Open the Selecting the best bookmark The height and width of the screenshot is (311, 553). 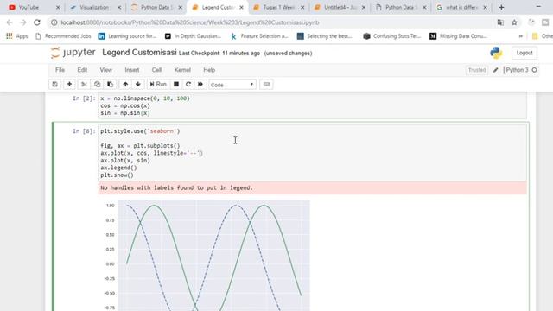pyautogui.click(x=325, y=36)
